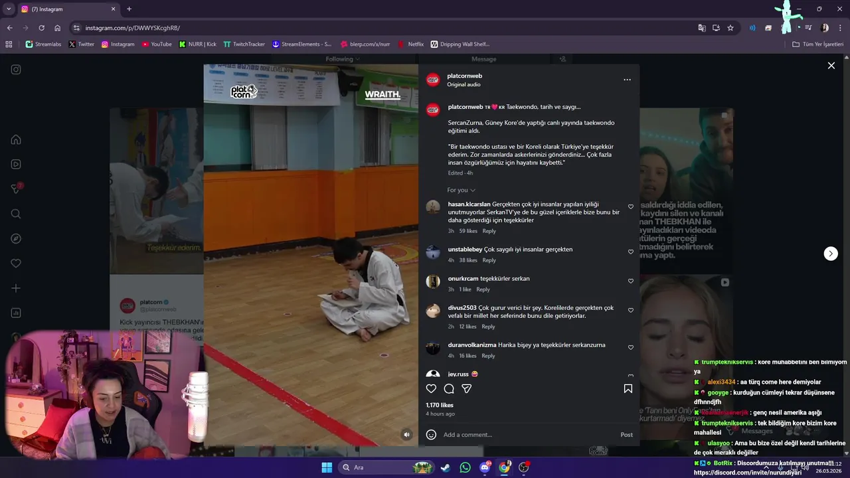The height and width of the screenshot is (478, 850).
Task: Open Dripping Wall Shelf bookmark
Action: 460,44
